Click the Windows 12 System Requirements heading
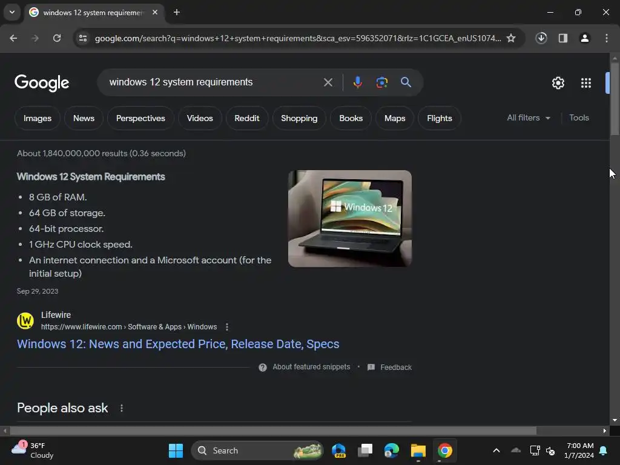This screenshot has width=620, height=465. (91, 177)
